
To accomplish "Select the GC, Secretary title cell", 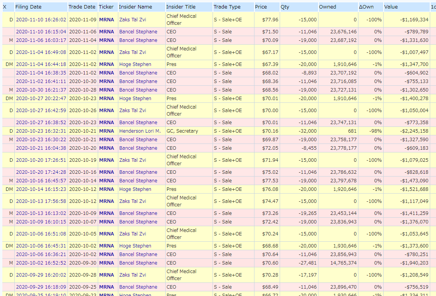I will (182, 131).
